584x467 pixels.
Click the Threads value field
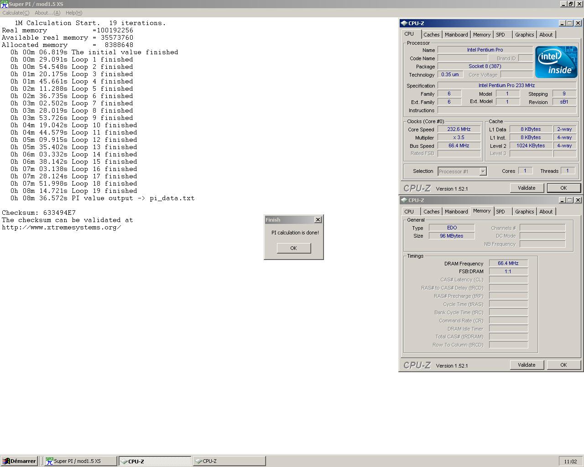click(x=568, y=171)
